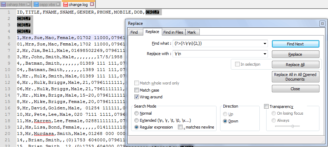Expand the 'Find what' history dropdown

coord(264,44)
